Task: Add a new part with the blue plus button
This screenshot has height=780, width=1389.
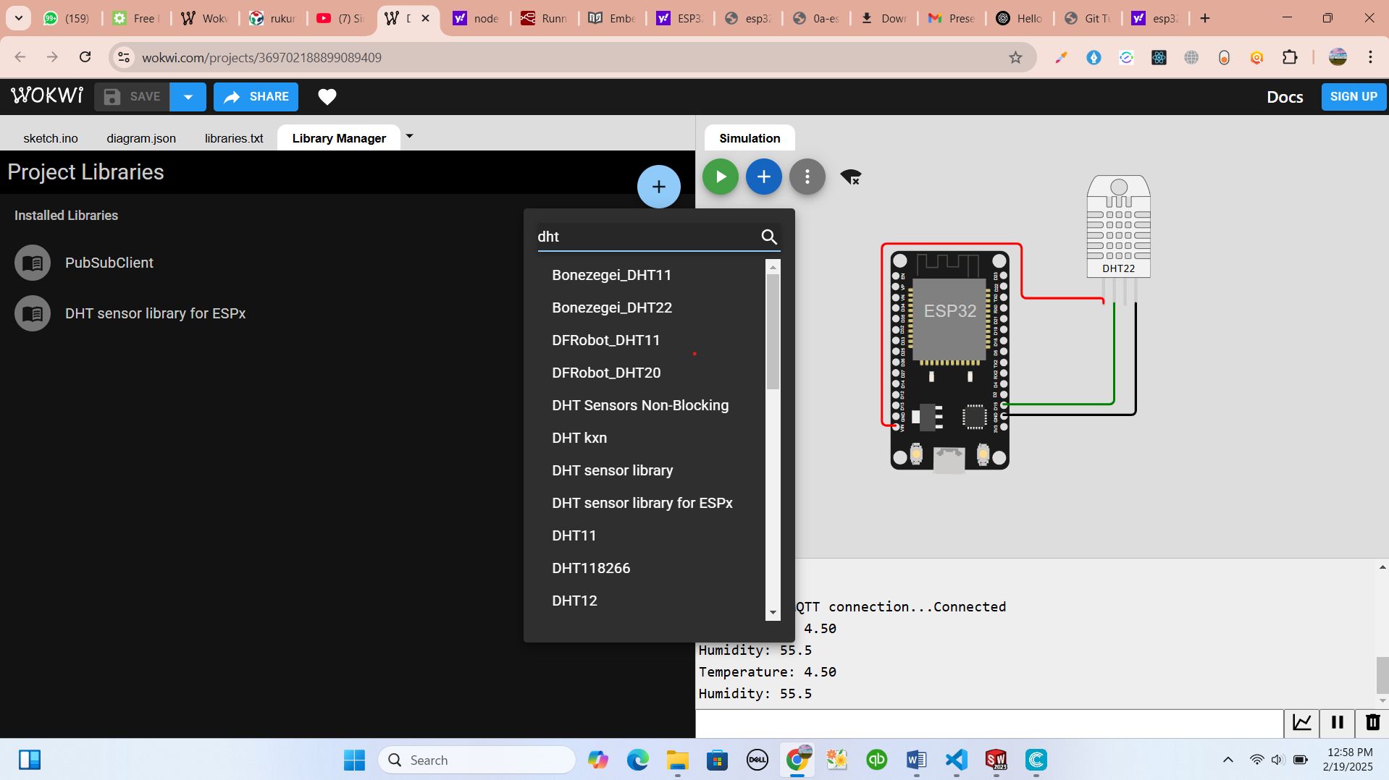Action: 764,177
